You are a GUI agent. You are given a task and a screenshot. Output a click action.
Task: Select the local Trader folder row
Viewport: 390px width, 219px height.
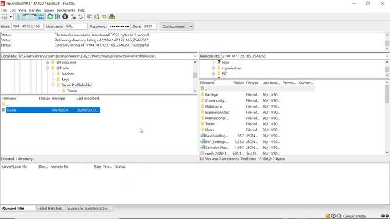50,110
